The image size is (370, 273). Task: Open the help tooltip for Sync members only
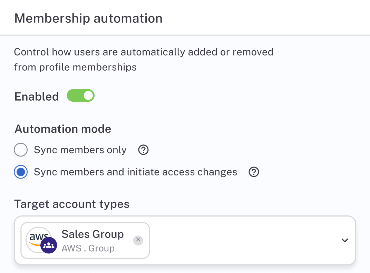point(143,150)
